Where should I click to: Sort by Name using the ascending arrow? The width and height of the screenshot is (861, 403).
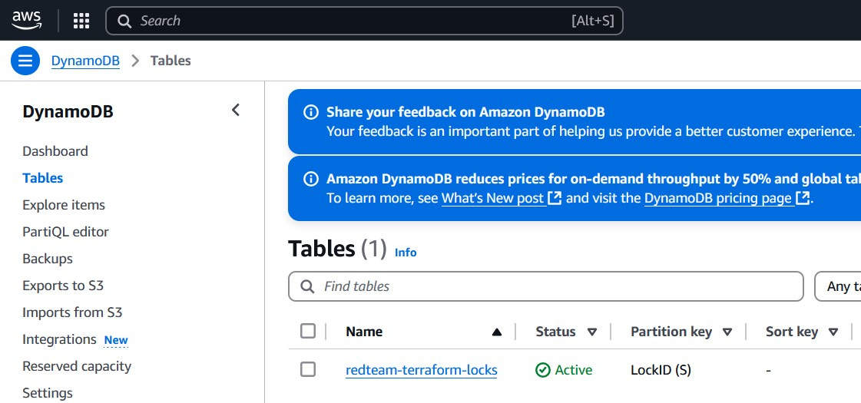point(496,332)
